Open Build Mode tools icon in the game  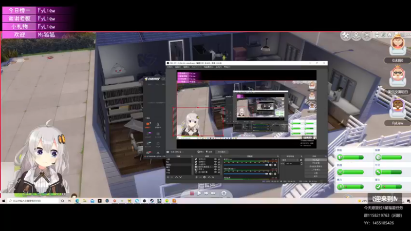tap(345, 35)
